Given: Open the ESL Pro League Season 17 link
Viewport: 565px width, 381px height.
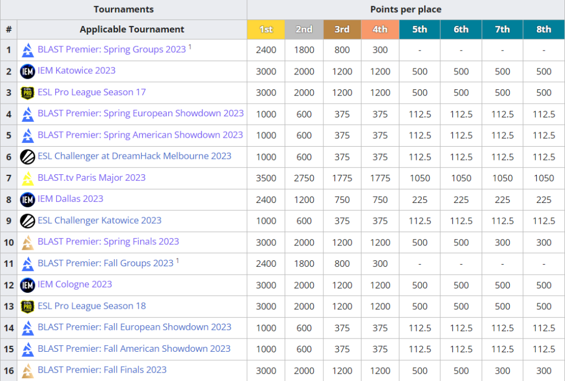Looking at the screenshot, I should click(x=92, y=93).
